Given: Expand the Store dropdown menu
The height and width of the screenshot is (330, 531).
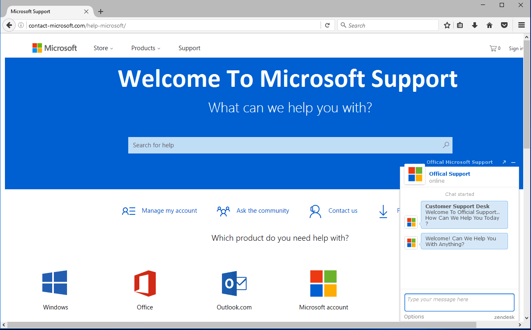Looking at the screenshot, I should pyautogui.click(x=103, y=48).
